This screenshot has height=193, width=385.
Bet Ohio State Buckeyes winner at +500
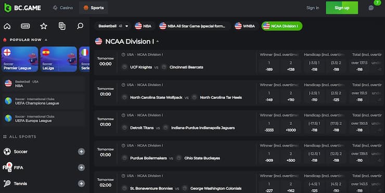point(291,157)
